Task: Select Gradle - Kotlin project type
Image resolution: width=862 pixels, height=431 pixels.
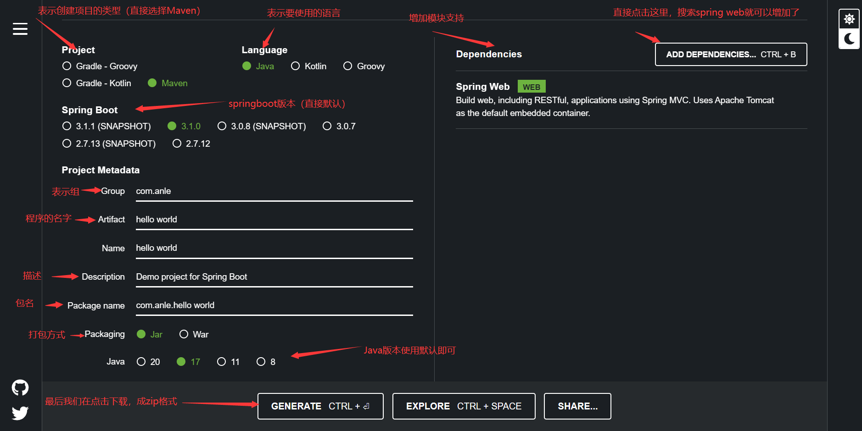Action: click(x=97, y=83)
